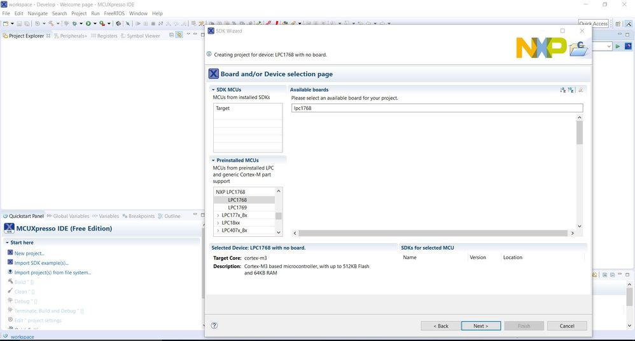
Task: Click the MCU list scroll-down arrow
Action: coord(278,232)
